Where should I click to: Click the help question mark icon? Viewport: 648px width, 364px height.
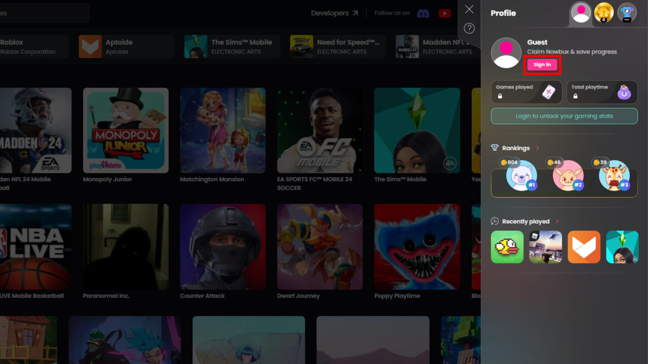tap(468, 28)
